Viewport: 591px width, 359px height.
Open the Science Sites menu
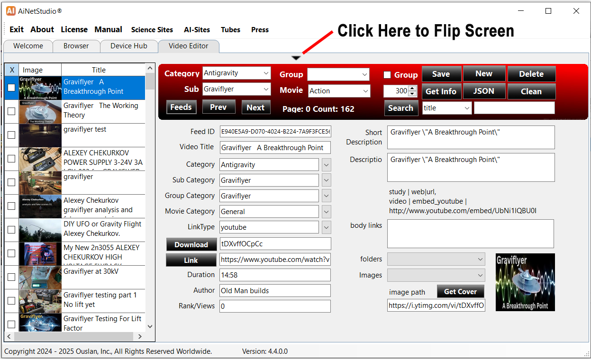coord(152,30)
